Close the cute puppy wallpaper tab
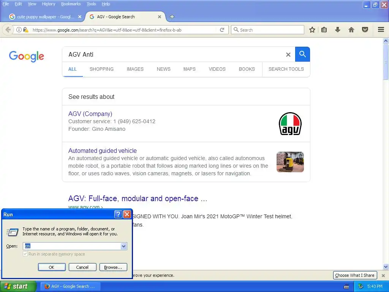This screenshot has width=389, height=292. (x=80, y=17)
